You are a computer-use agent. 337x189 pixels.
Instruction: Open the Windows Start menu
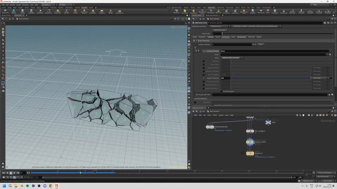[4, 186]
